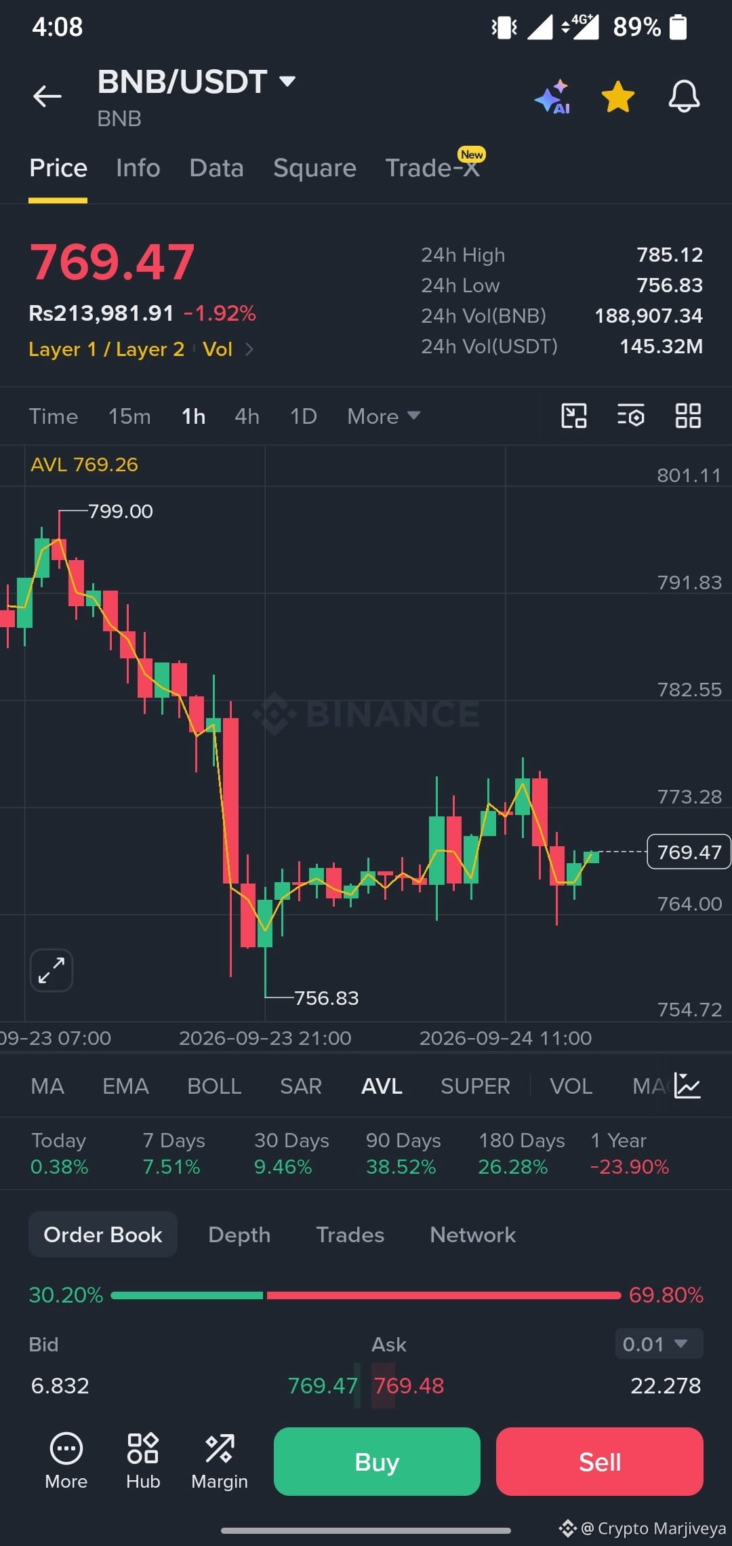
Task: Open the 0.01 price precision dropdown
Action: [659, 1344]
